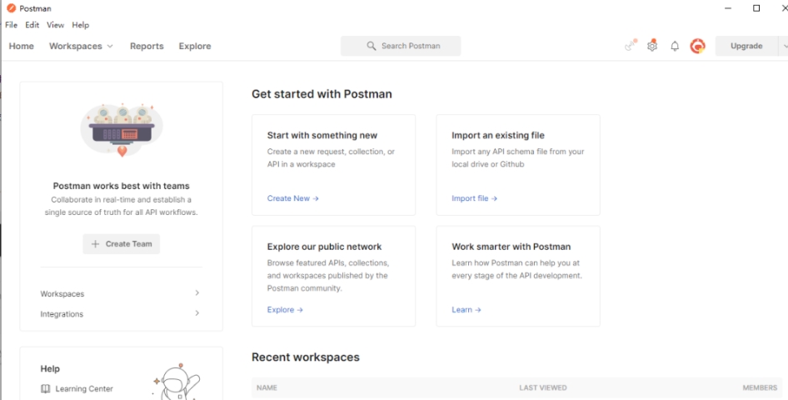Image resolution: width=788 pixels, height=400 pixels.
Task: Expand the Integrations row chevron
Action: click(x=197, y=313)
